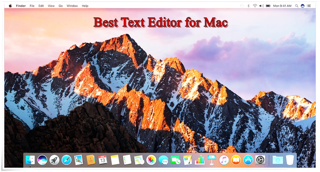
Task: Open iBooks orange book icon
Action: [x=236, y=160]
